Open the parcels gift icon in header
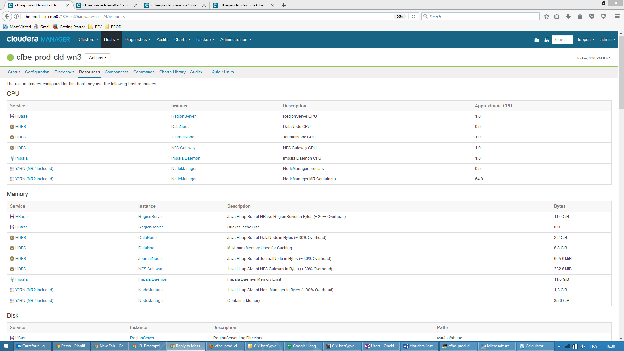Viewport: 624px width, 351px height. click(537, 40)
